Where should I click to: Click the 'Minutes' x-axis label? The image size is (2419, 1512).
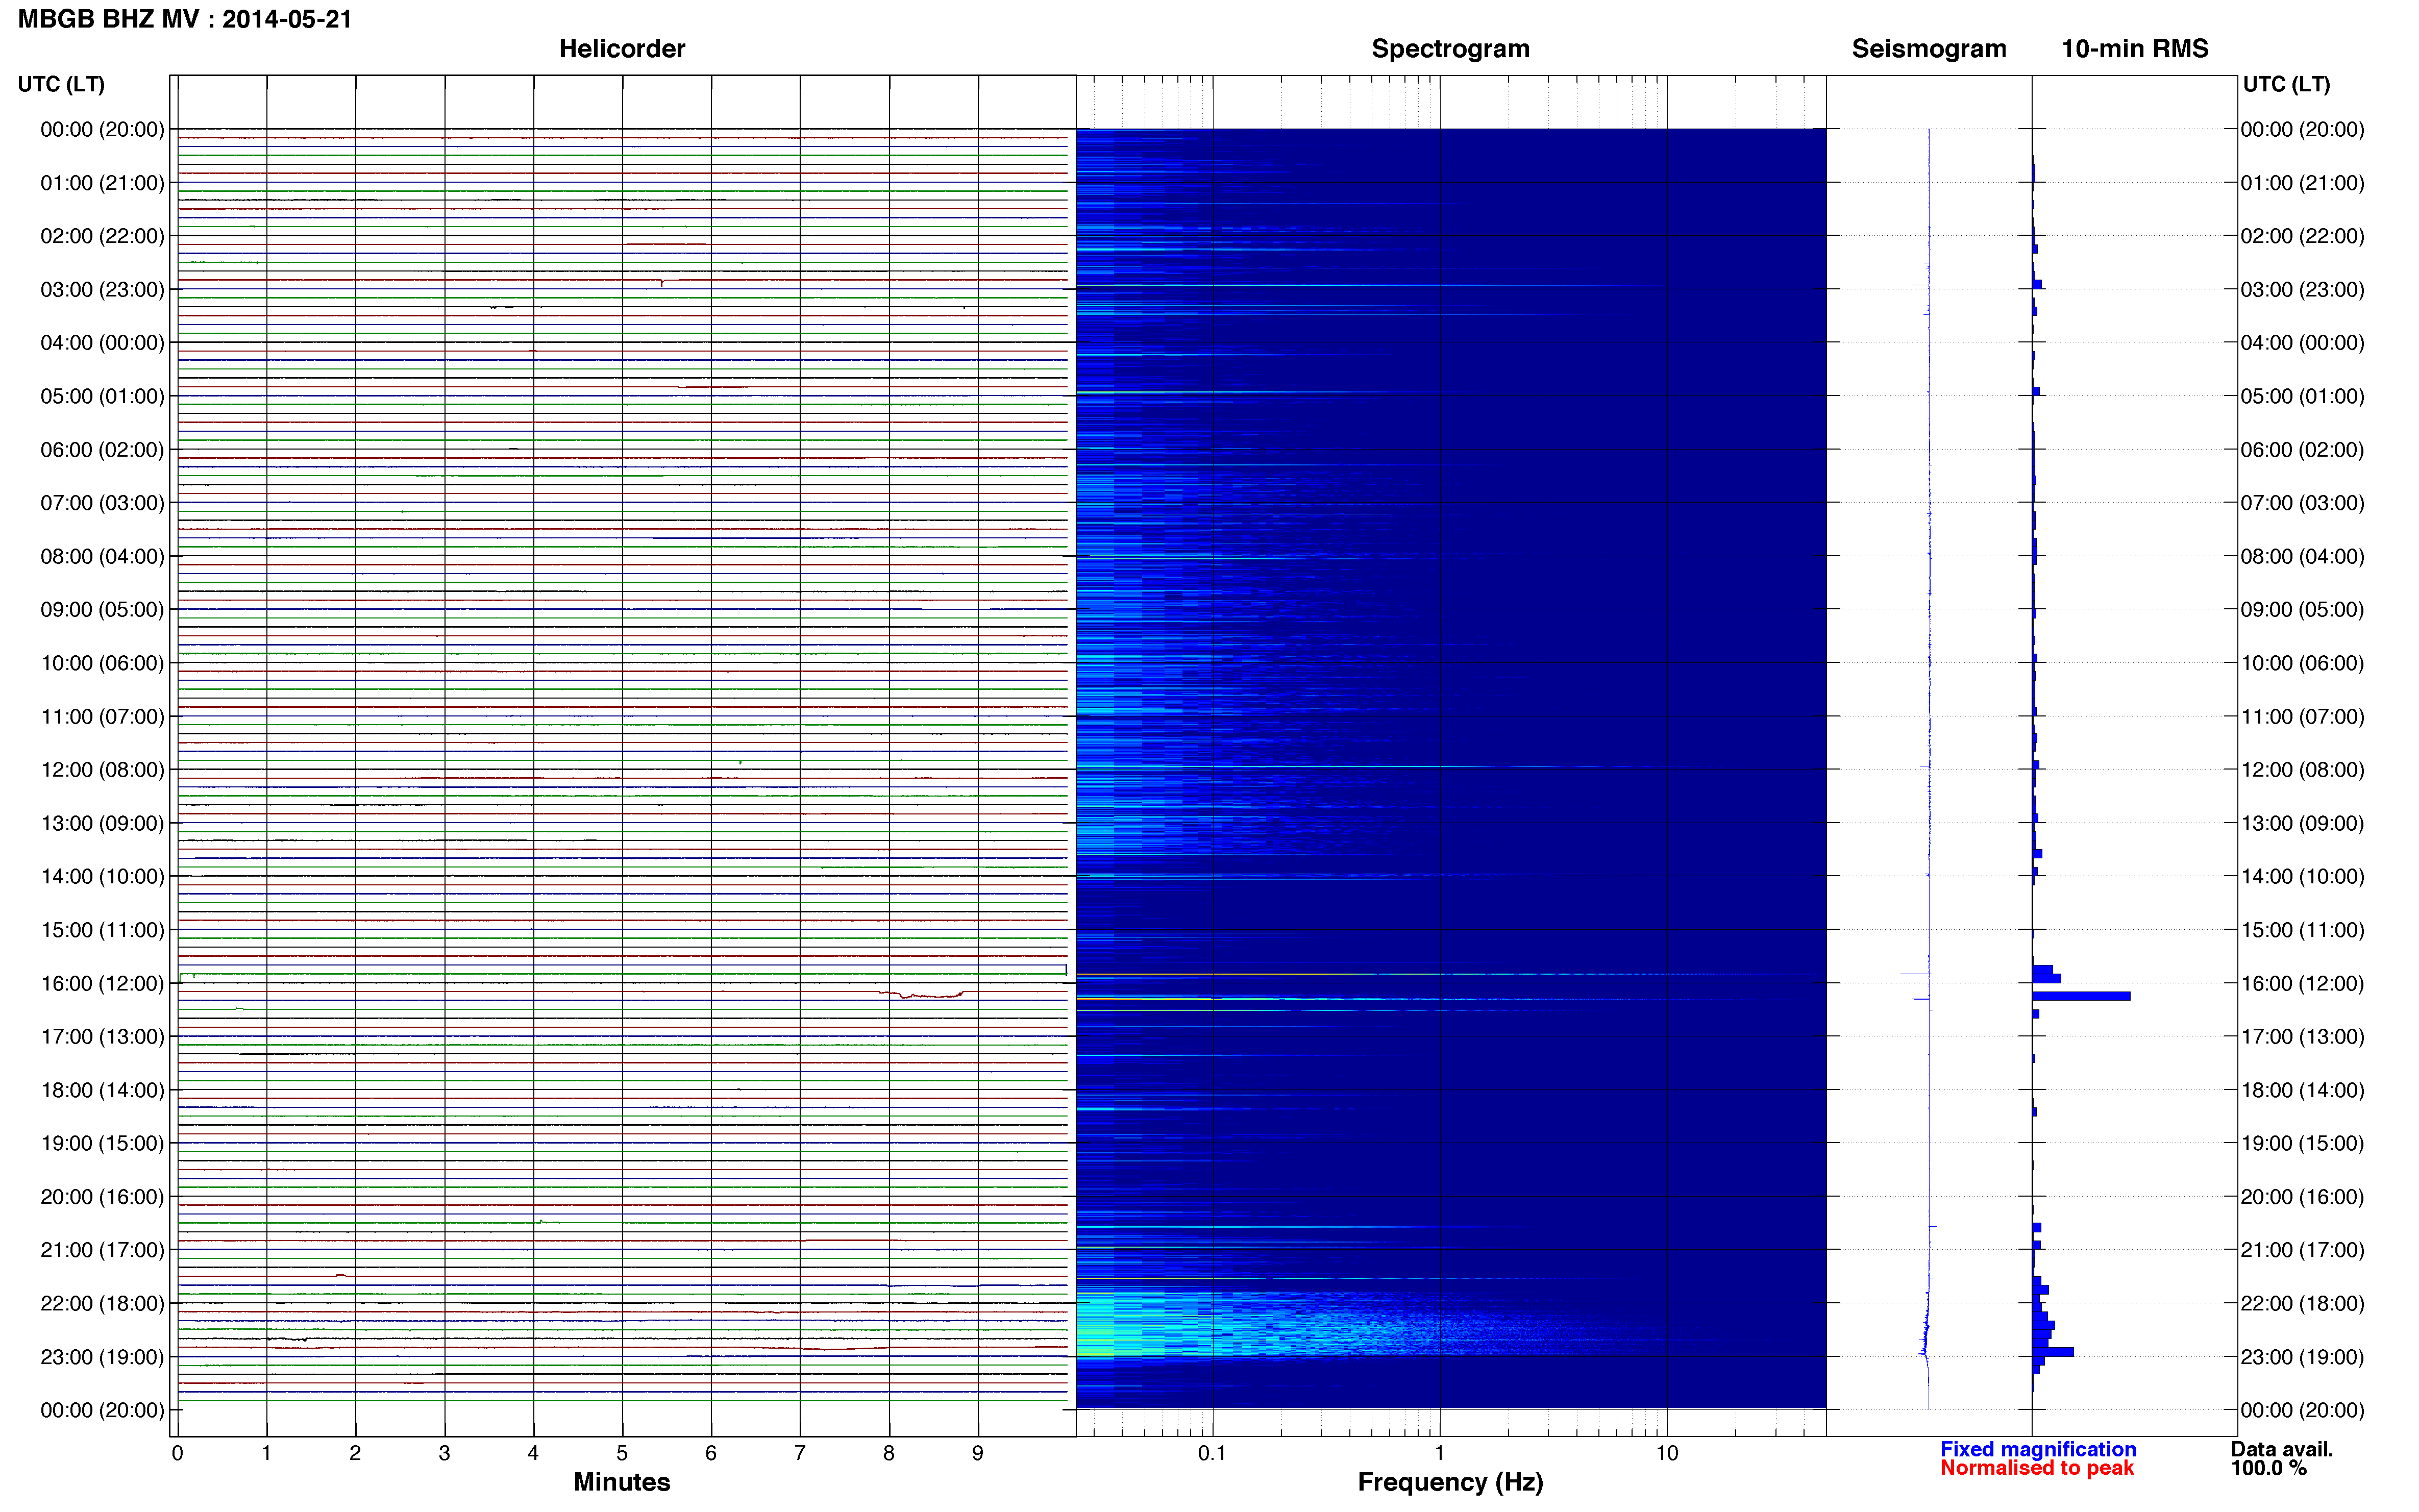[622, 1482]
